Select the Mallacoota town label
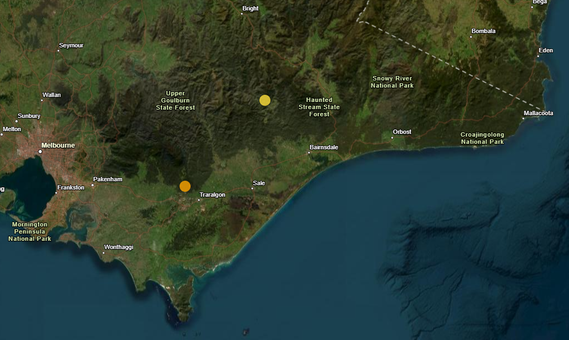This screenshot has width=569, height=340. pyautogui.click(x=538, y=113)
